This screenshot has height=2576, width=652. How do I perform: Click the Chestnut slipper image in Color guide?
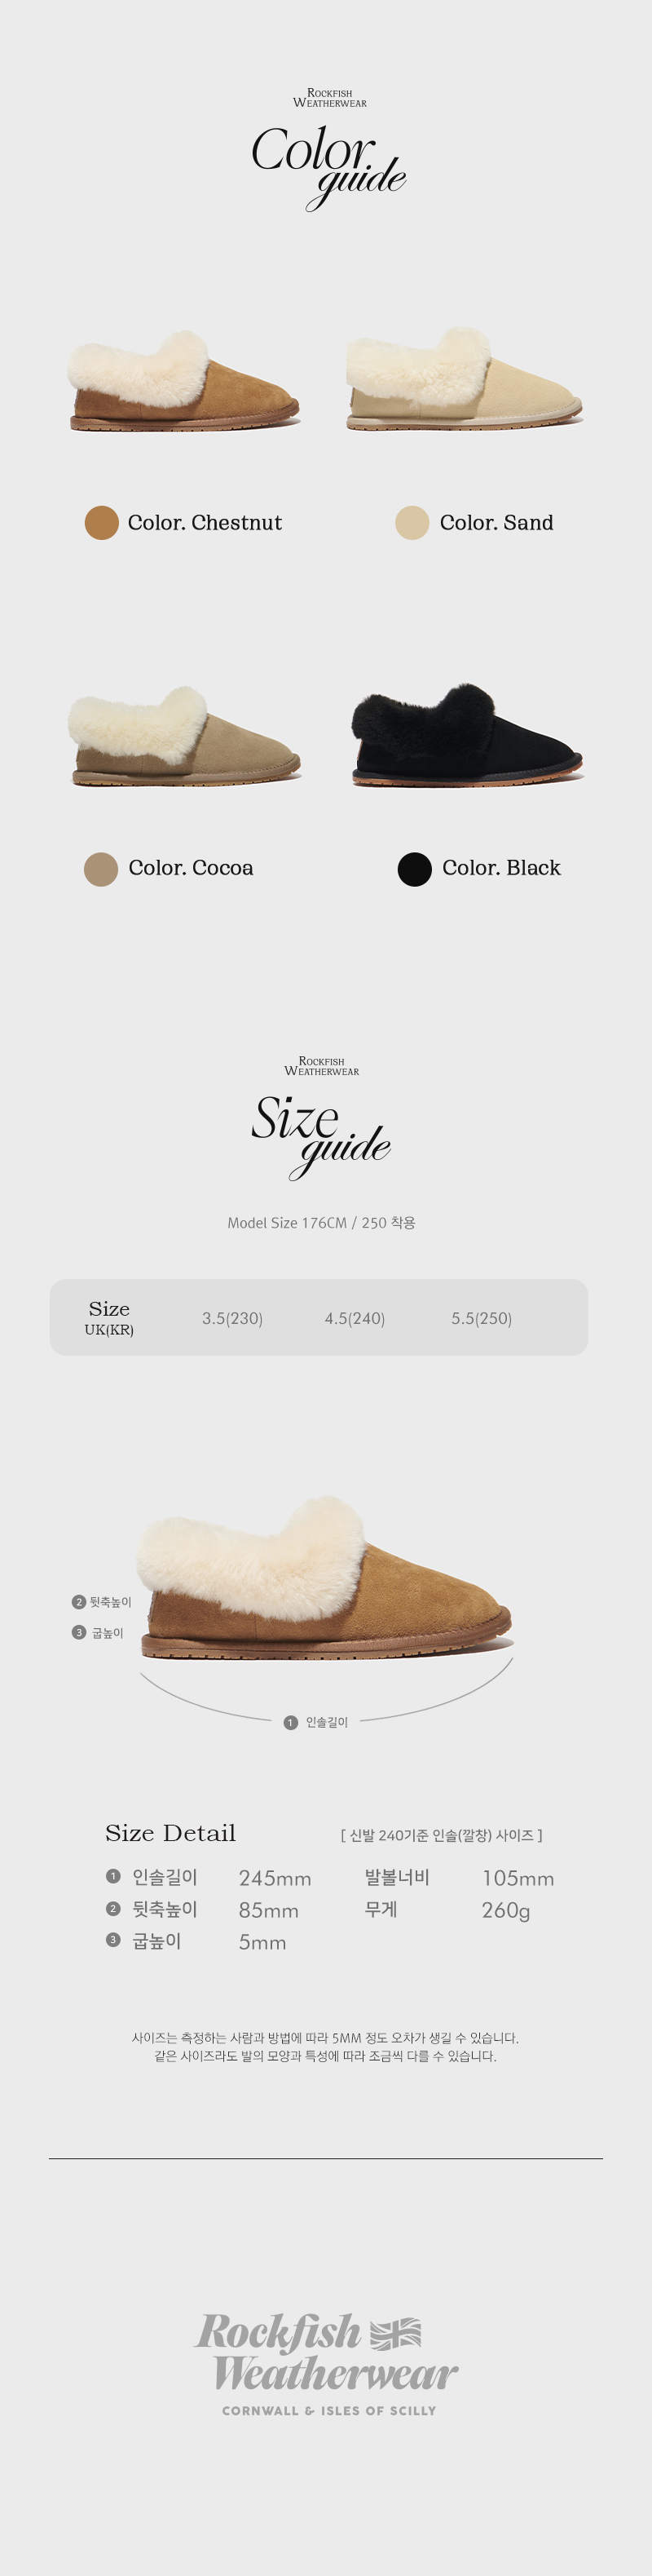(183, 382)
